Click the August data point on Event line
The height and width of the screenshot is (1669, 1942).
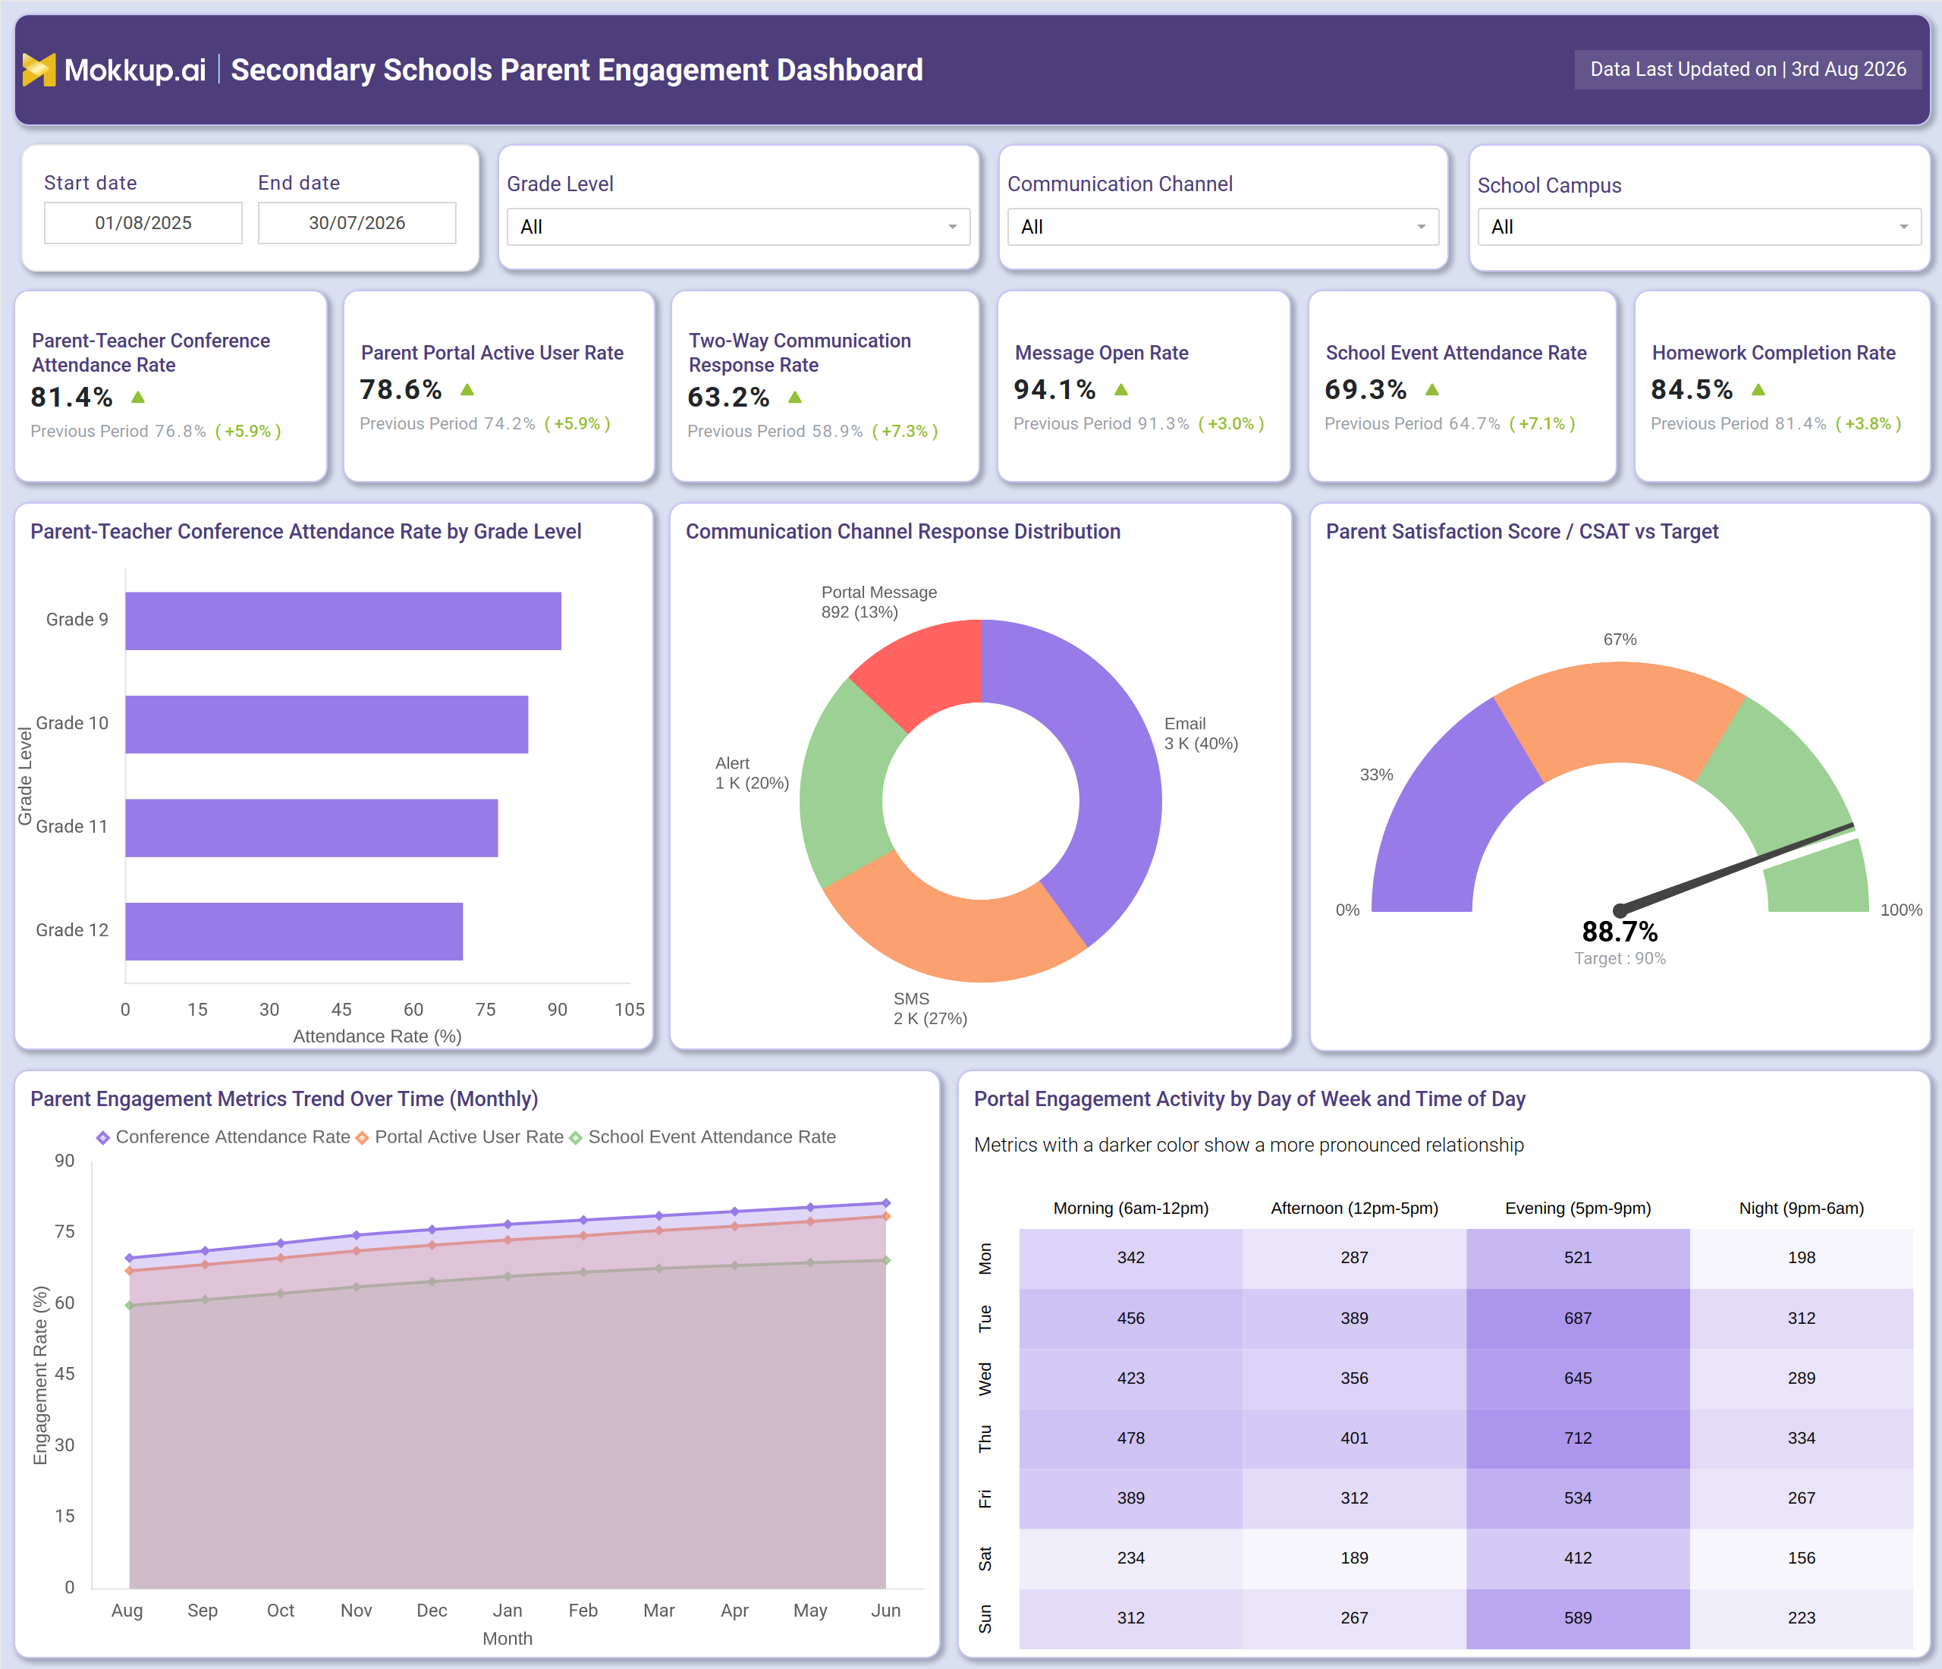coord(130,1306)
